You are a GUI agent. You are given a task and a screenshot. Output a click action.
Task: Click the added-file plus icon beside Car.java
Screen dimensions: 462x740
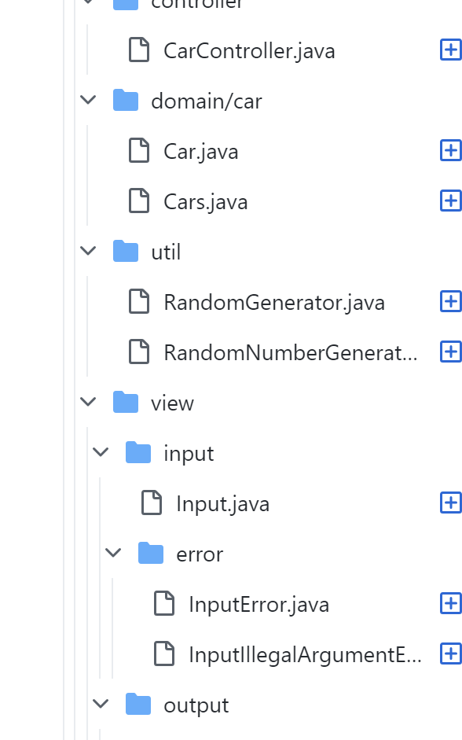451,150
